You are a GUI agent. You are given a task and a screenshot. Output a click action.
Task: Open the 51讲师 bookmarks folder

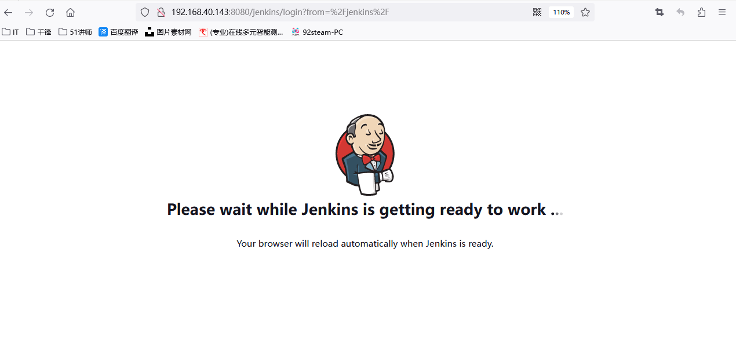click(75, 32)
